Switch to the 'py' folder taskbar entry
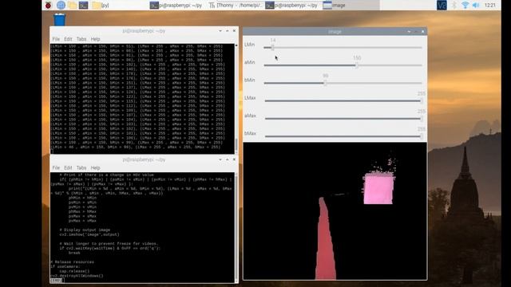 [x=101, y=6]
